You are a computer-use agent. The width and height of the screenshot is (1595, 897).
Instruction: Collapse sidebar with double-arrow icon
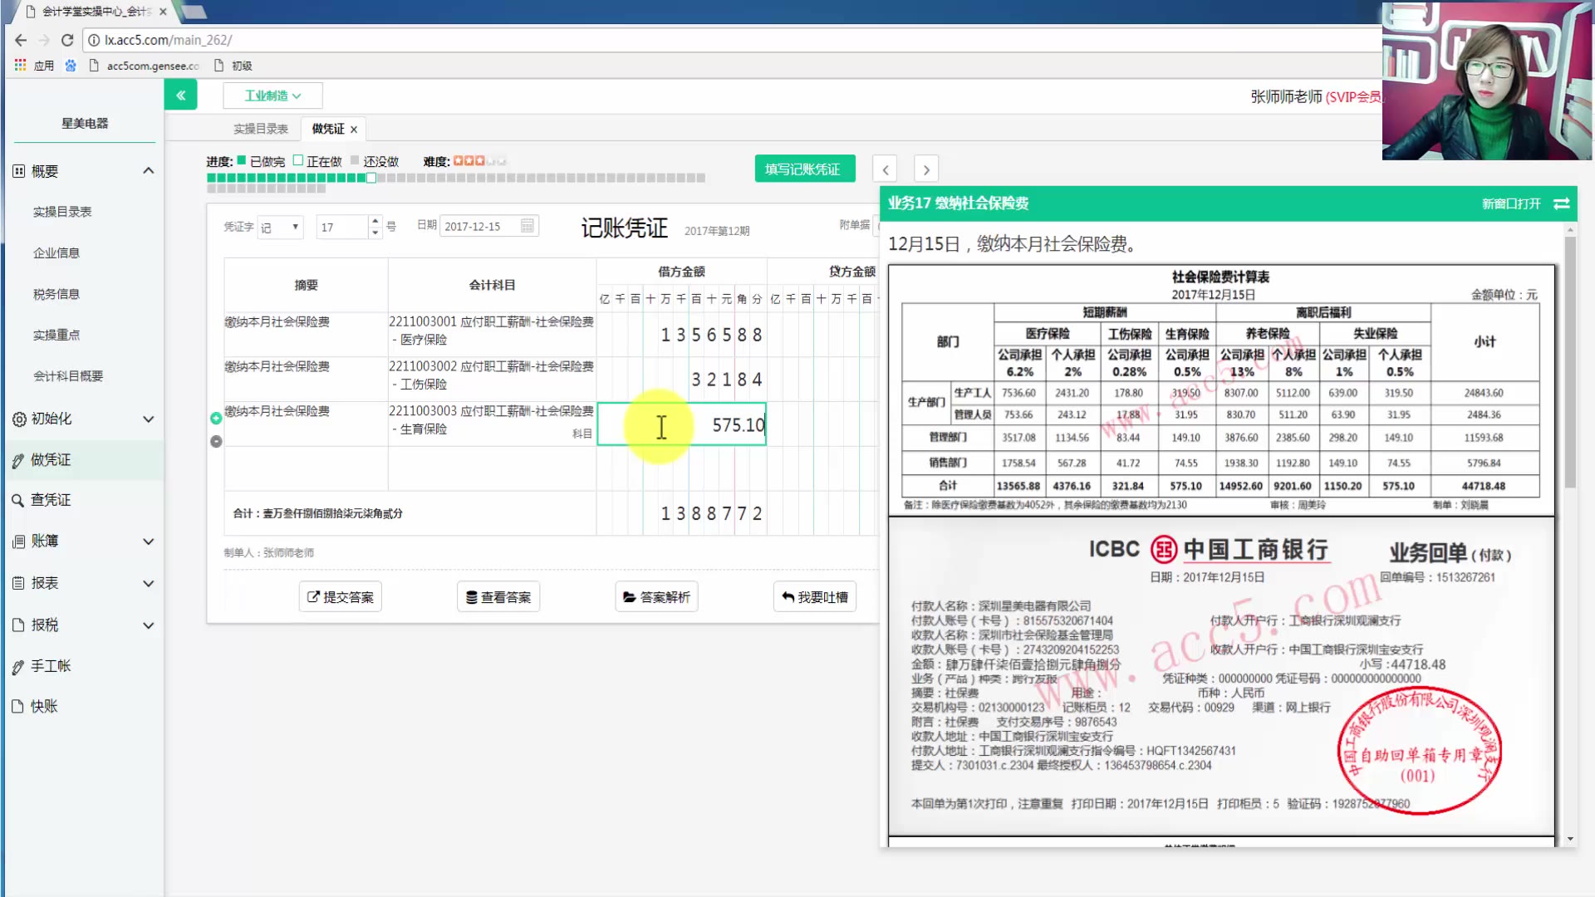[180, 96]
